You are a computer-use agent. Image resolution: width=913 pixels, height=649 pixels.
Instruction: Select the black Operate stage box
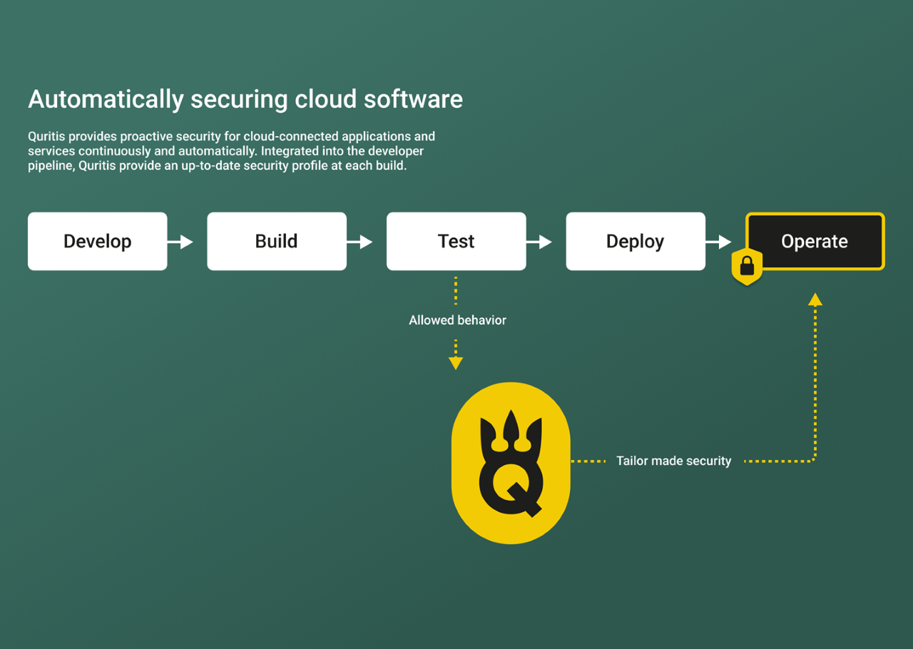tap(815, 242)
